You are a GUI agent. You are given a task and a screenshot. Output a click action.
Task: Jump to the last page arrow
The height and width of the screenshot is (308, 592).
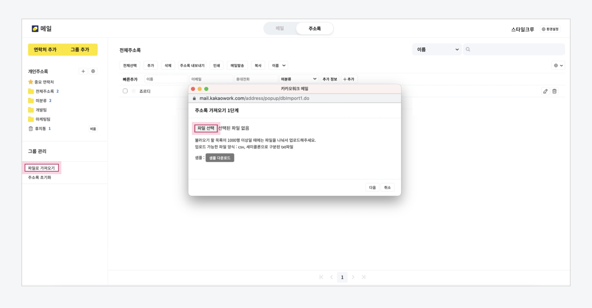(363, 277)
